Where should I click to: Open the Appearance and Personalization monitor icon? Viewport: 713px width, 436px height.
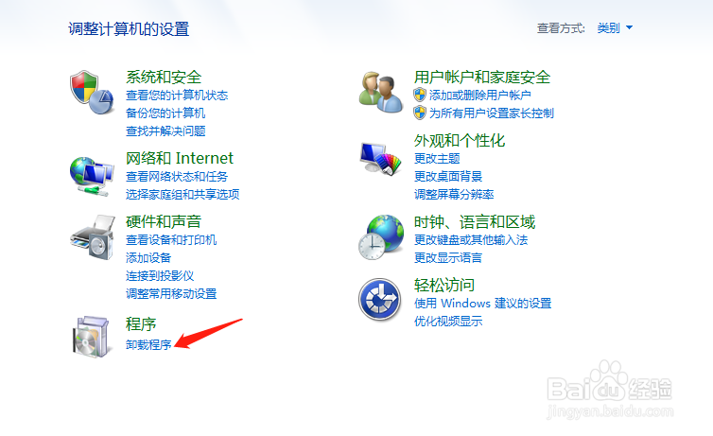click(380, 158)
